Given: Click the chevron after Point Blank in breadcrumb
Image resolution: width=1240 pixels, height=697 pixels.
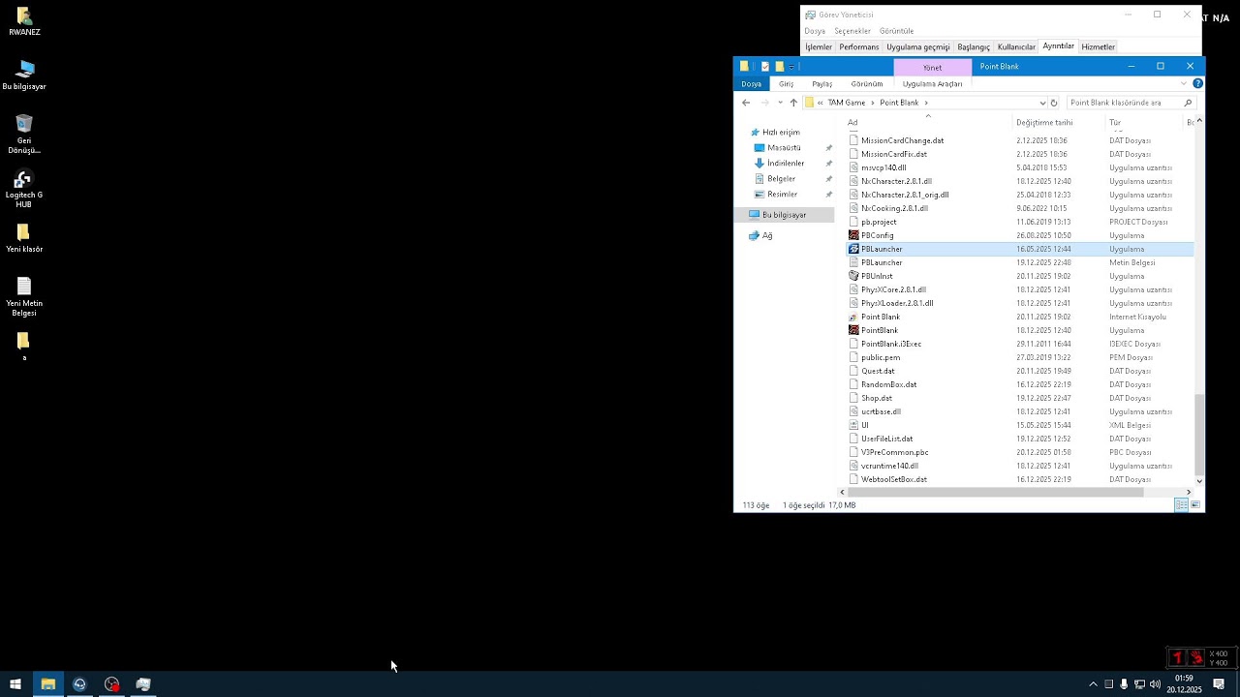Looking at the screenshot, I should pos(926,103).
